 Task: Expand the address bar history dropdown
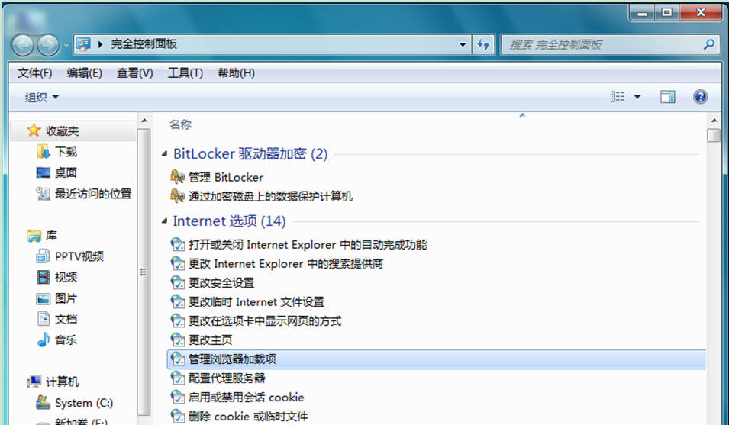463,44
